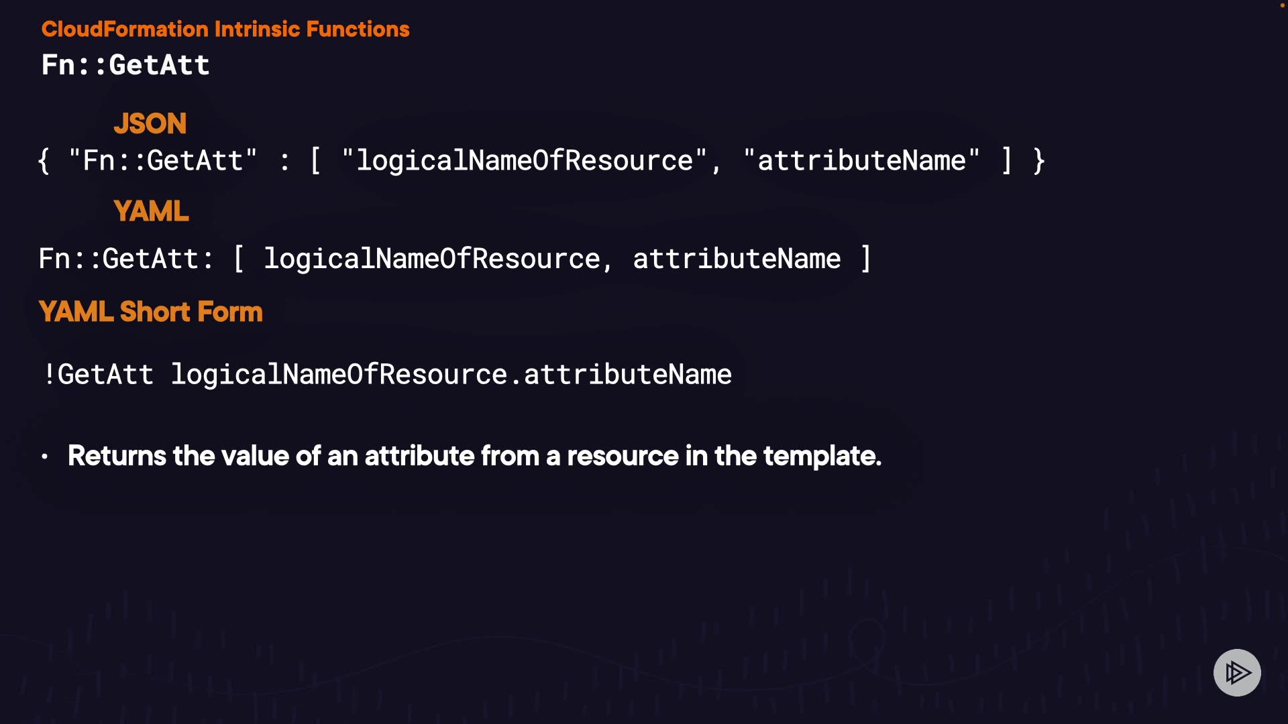The height and width of the screenshot is (724, 1288).
Task: Click unquoted logicalNameOfResource in the YAML list
Action: click(432, 259)
